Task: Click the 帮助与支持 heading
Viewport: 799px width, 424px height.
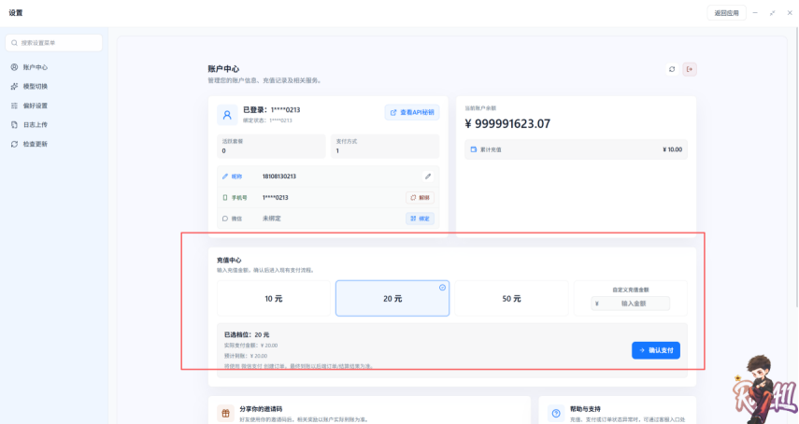Action: [586, 409]
